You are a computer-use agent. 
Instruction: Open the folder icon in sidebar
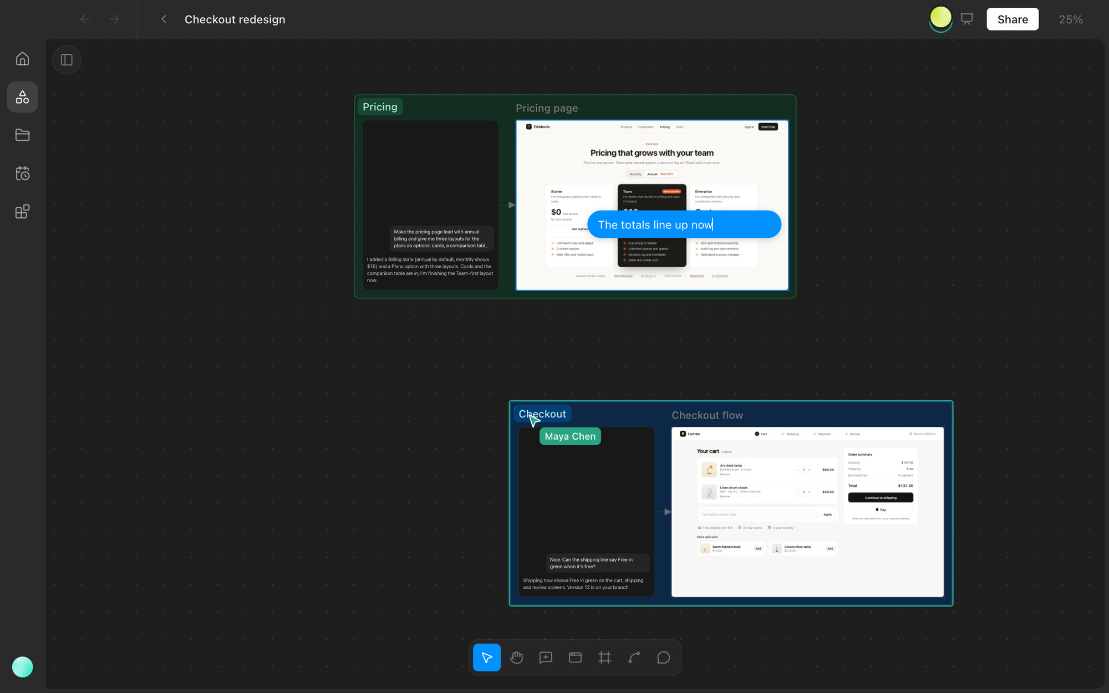pos(22,135)
